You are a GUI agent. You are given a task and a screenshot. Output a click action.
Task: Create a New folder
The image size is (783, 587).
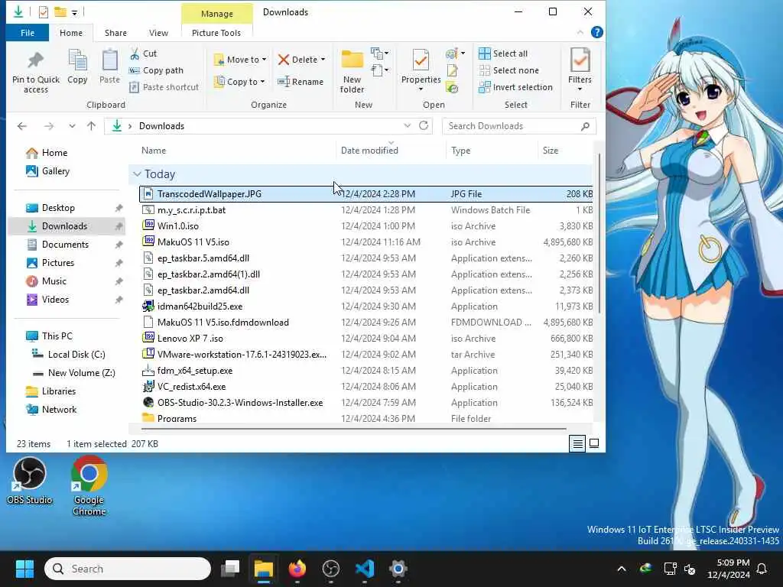pos(352,71)
